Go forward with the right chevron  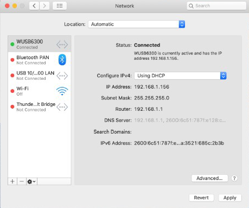tap(44, 6)
